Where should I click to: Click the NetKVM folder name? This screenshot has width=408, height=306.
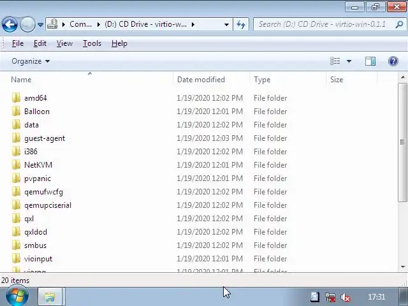[38, 165]
